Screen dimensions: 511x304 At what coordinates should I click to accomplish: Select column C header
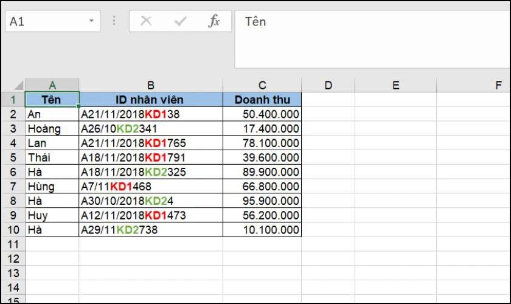262,85
